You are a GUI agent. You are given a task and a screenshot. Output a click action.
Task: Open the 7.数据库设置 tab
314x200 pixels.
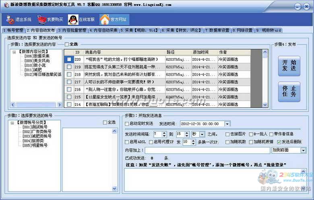tap(217, 30)
